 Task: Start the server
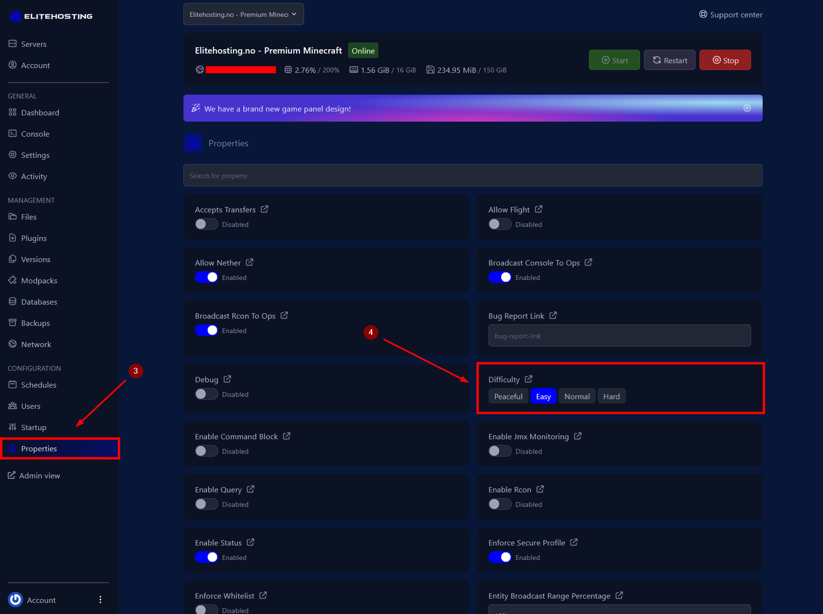tap(614, 60)
